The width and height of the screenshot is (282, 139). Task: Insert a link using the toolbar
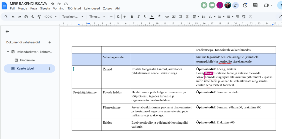tap(167, 17)
